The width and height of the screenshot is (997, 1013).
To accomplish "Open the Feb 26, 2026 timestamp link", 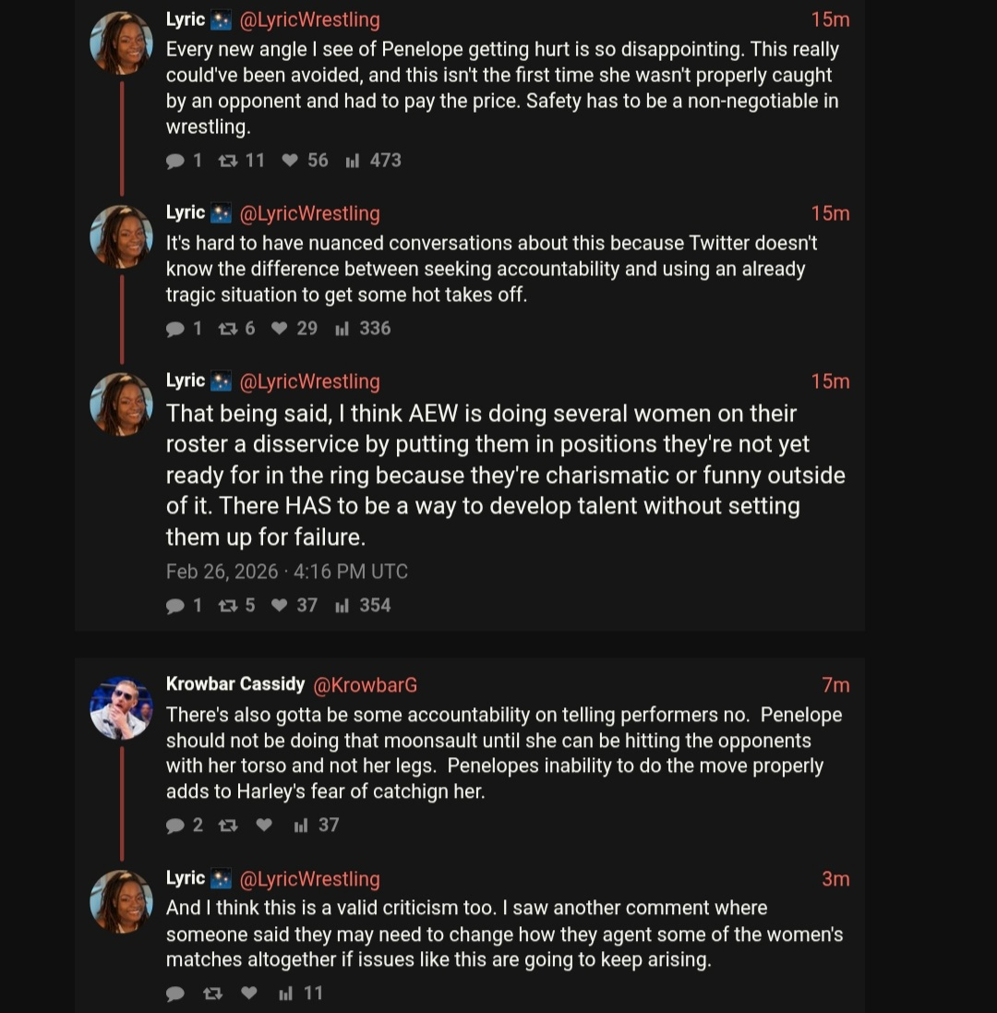I will (x=286, y=572).
